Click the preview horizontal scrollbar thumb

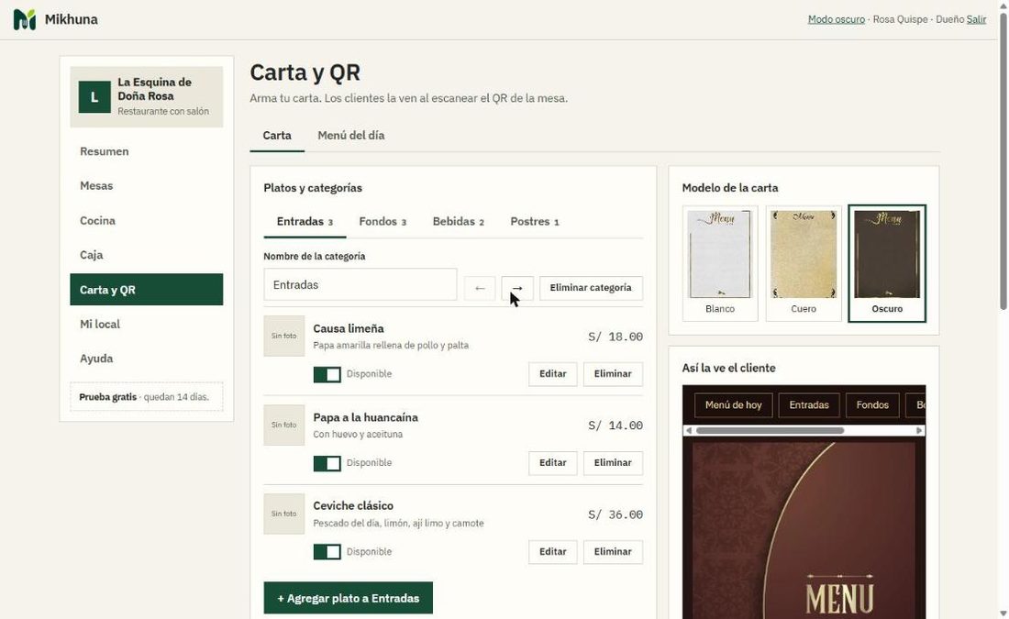pos(770,430)
